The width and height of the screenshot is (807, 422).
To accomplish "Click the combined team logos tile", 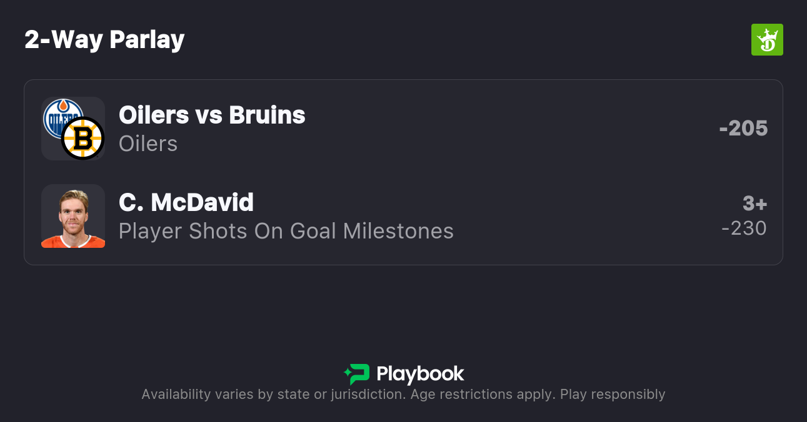I will [73, 129].
